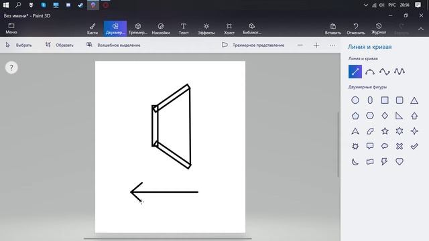Pick the four-point star shape
Screen dimensions: 429x241
(x=414, y=131)
